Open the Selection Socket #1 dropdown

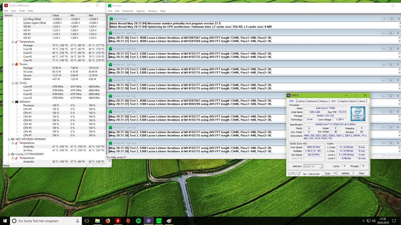pos(313,166)
